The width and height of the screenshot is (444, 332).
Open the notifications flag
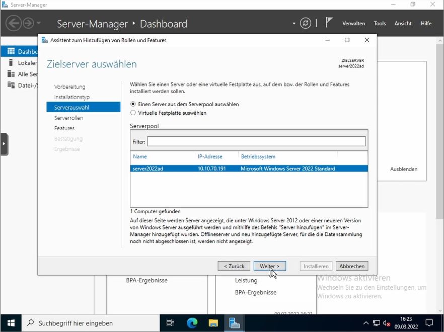click(x=328, y=23)
